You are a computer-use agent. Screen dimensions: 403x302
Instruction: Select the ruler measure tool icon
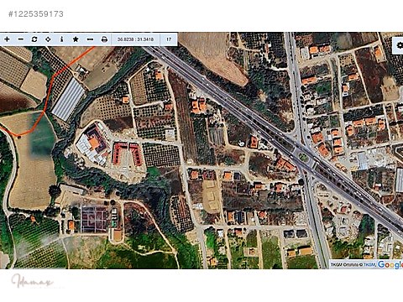pyautogui.click(x=90, y=39)
